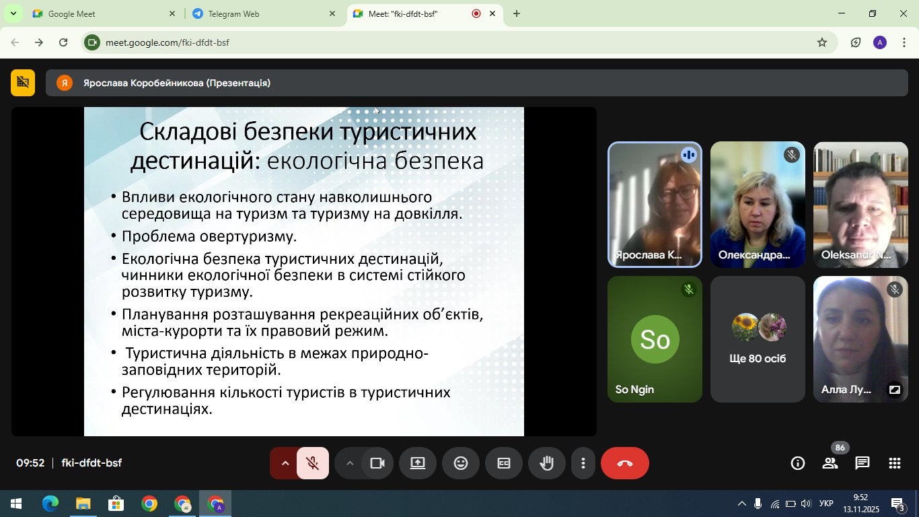Viewport: 919px width, 517px height.
Task: Open meeting details info icon
Action: pos(798,463)
